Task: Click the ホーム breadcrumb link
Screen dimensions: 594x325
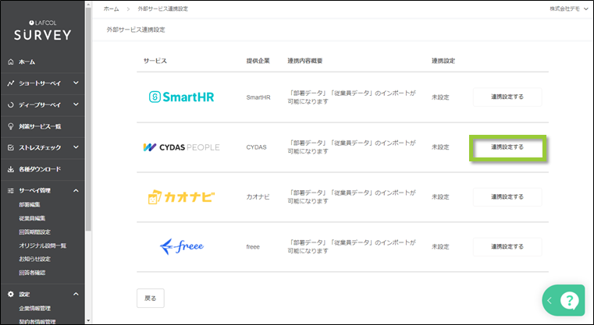Action: point(112,8)
